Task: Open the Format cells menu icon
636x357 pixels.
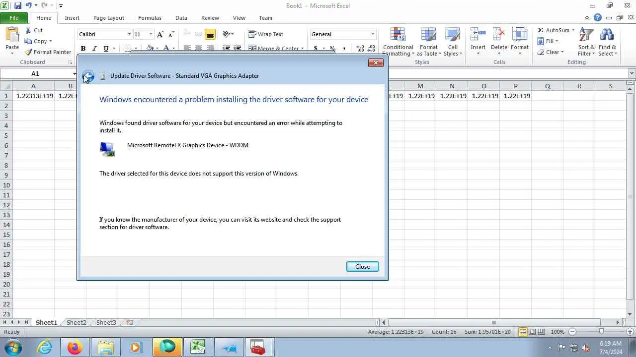Action: coord(520,34)
